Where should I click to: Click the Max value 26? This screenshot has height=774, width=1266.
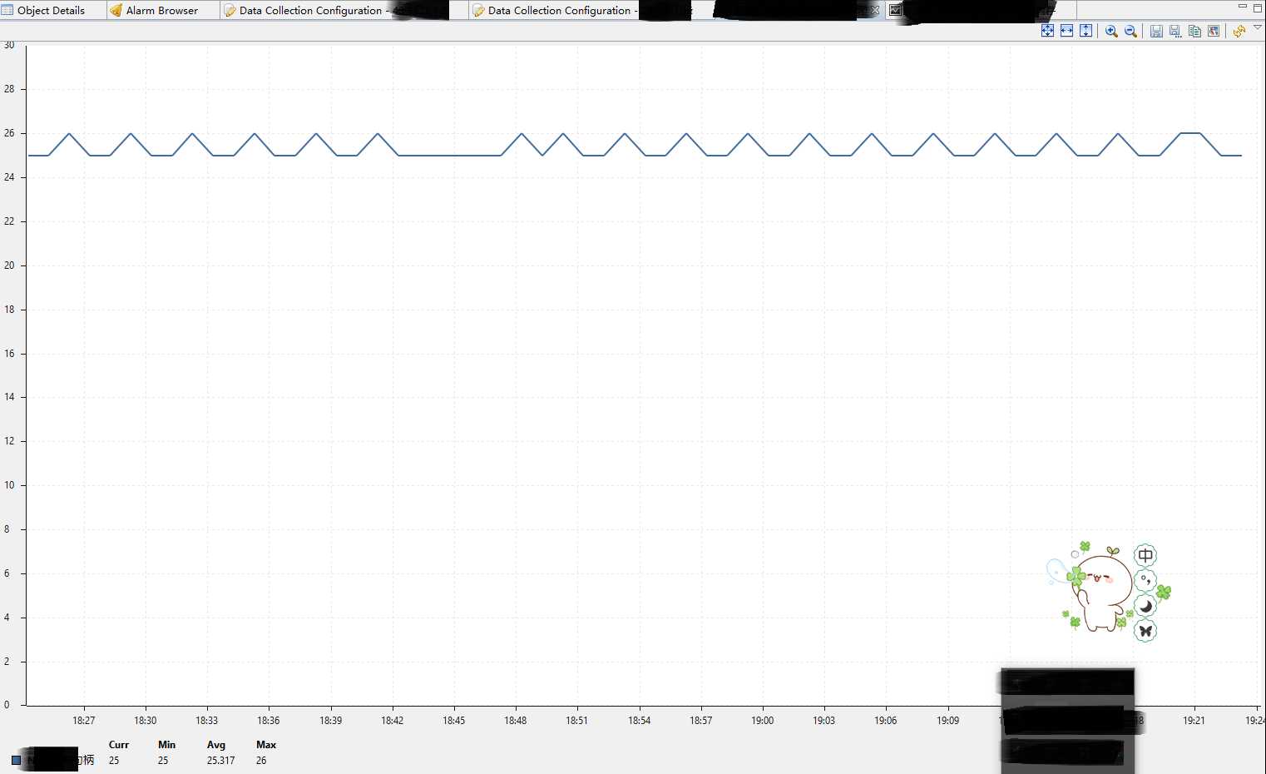tap(261, 761)
